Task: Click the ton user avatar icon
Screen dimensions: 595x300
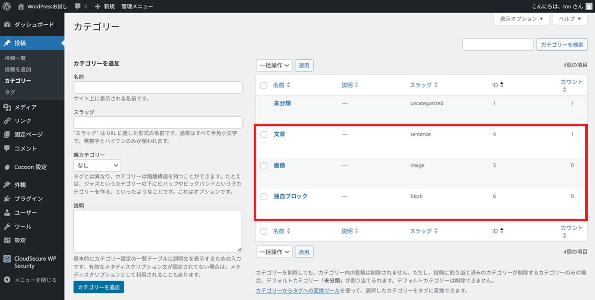Action: pos(588,6)
